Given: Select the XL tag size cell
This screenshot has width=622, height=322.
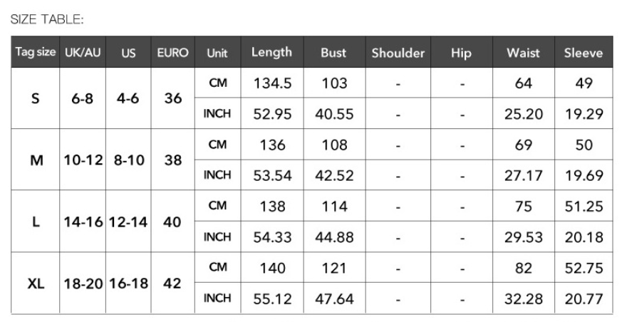Looking at the screenshot, I should click(36, 283).
